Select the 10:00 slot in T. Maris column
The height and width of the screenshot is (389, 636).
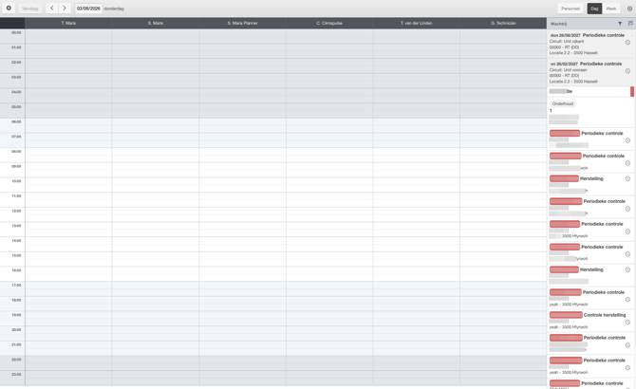68,185
